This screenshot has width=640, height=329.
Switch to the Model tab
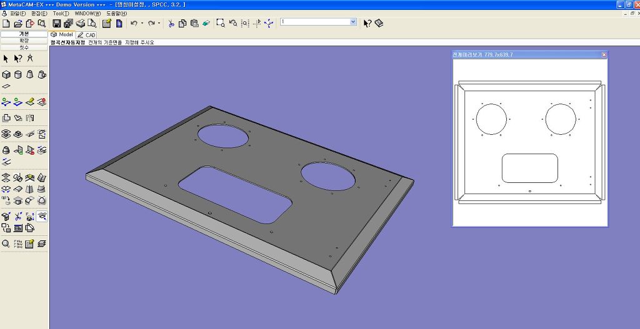[x=62, y=35]
